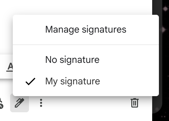Delete this draft using the trash can button
169x121 pixels.
[135, 103]
